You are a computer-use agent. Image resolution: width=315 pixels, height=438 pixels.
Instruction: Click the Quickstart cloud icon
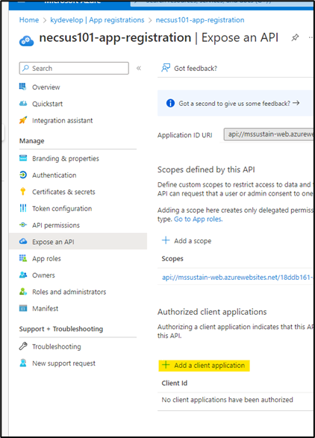(23, 104)
